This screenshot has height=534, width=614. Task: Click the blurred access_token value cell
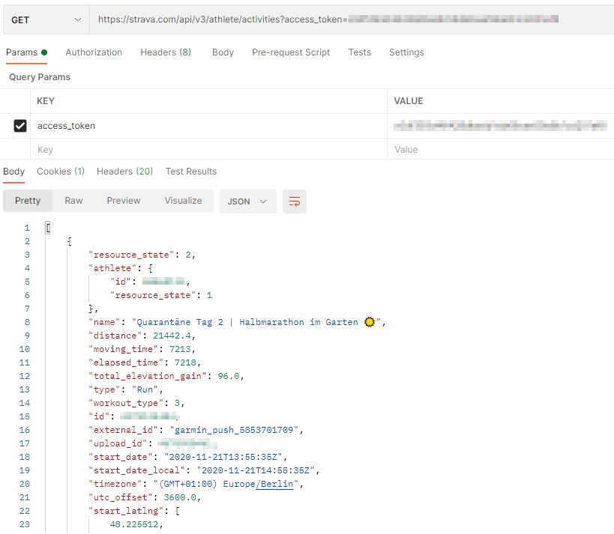tap(501, 126)
